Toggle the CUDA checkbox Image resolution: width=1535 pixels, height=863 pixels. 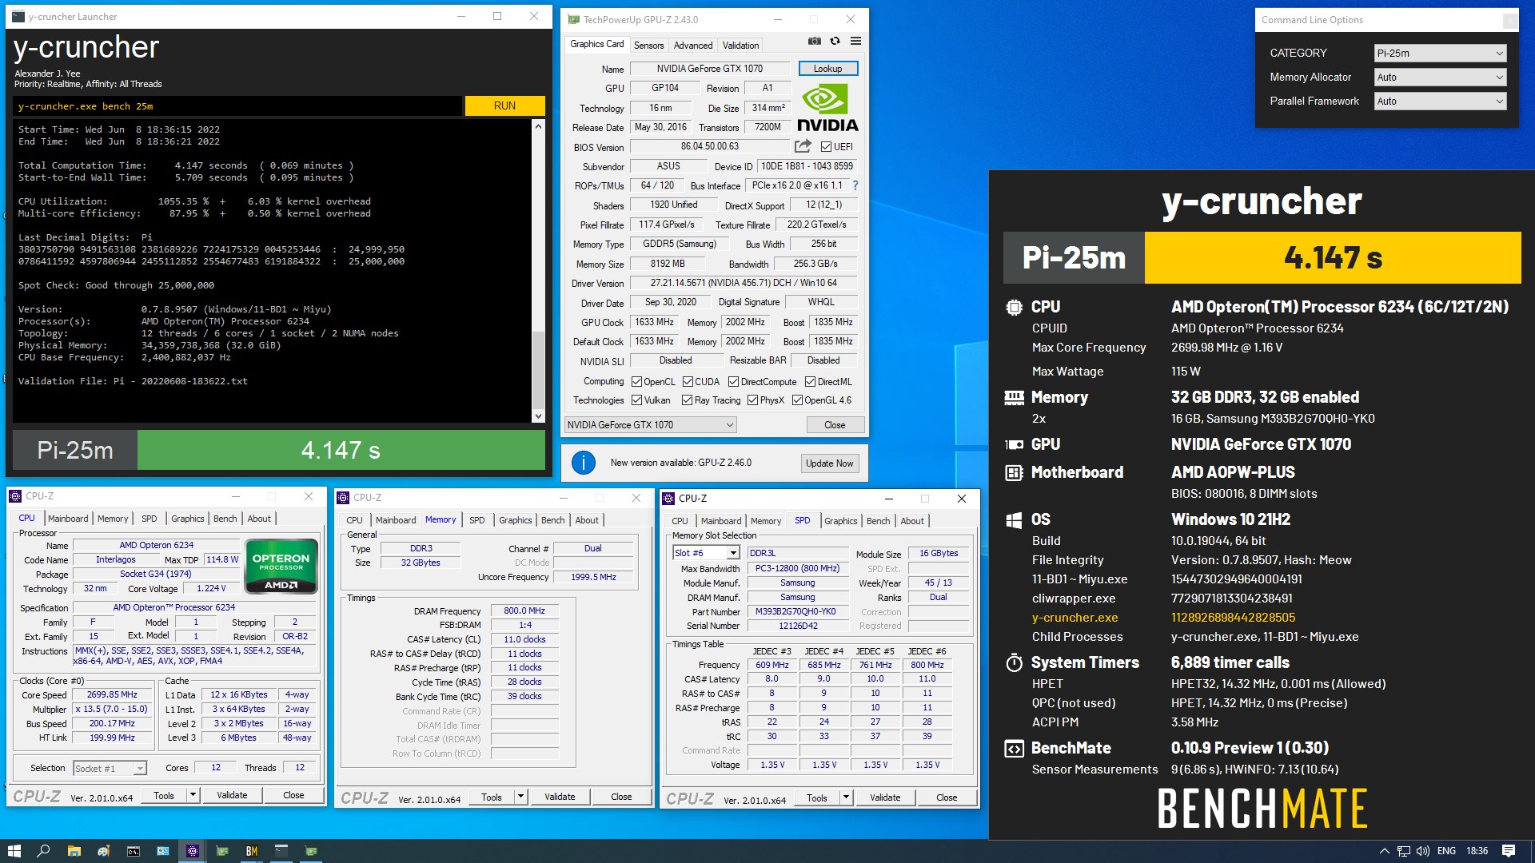[688, 382]
